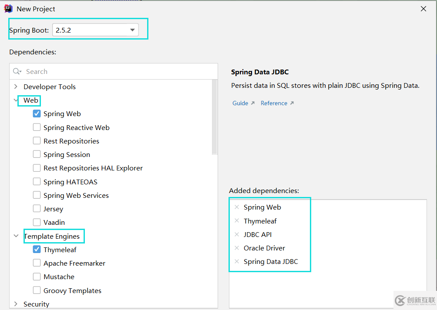Remove Spring Data JDBC dependency

coord(237,261)
